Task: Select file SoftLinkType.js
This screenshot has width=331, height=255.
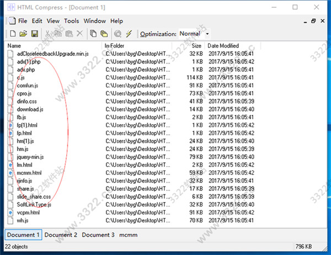Action: click(x=34, y=205)
